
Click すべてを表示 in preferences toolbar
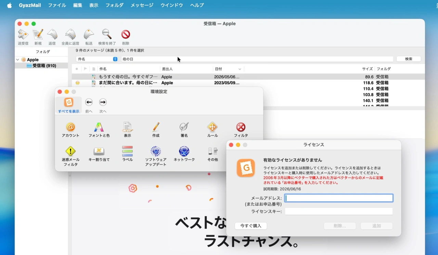pos(68,105)
